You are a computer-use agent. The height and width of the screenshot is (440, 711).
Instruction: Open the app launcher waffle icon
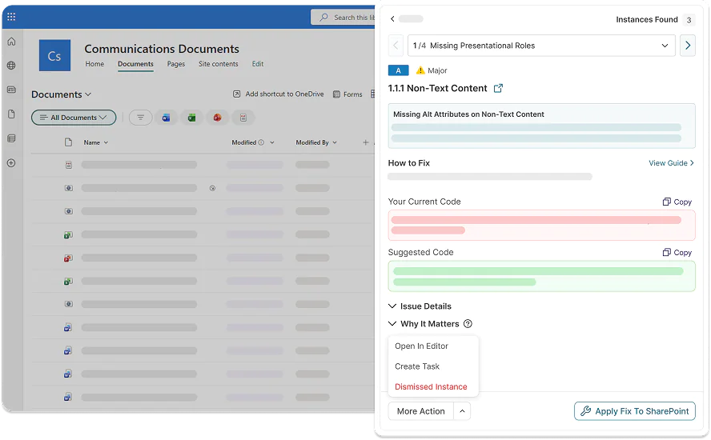(x=11, y=17)
